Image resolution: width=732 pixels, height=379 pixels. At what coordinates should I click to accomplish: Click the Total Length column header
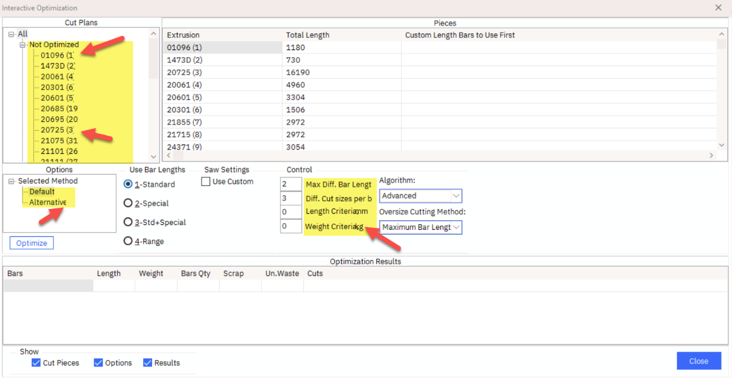[x=308, y=35]
